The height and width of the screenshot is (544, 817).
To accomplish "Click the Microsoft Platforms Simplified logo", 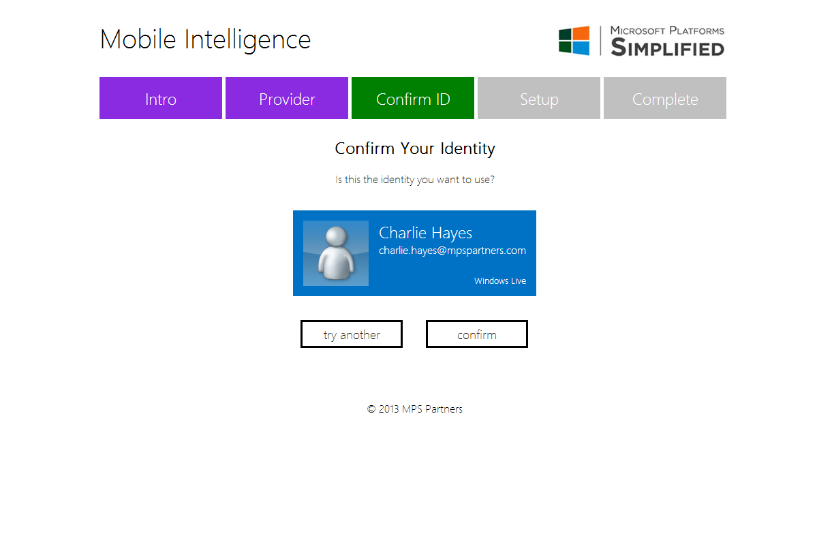I will [641, 41].
